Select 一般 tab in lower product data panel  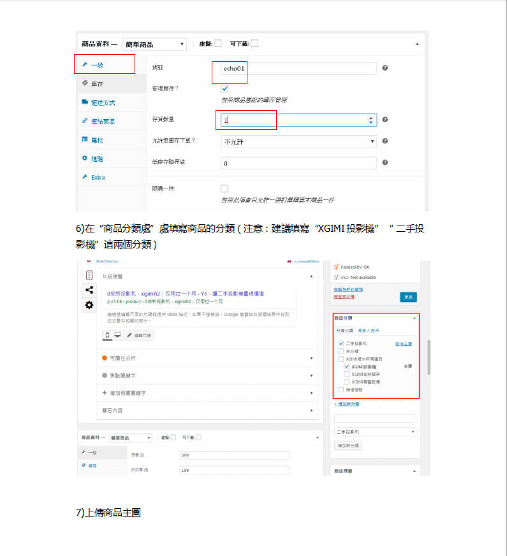(x=102, y=452)
